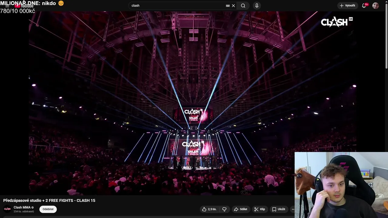
Task: Open the on-screen keyboard icon in search
Action: tap(228, 5)
